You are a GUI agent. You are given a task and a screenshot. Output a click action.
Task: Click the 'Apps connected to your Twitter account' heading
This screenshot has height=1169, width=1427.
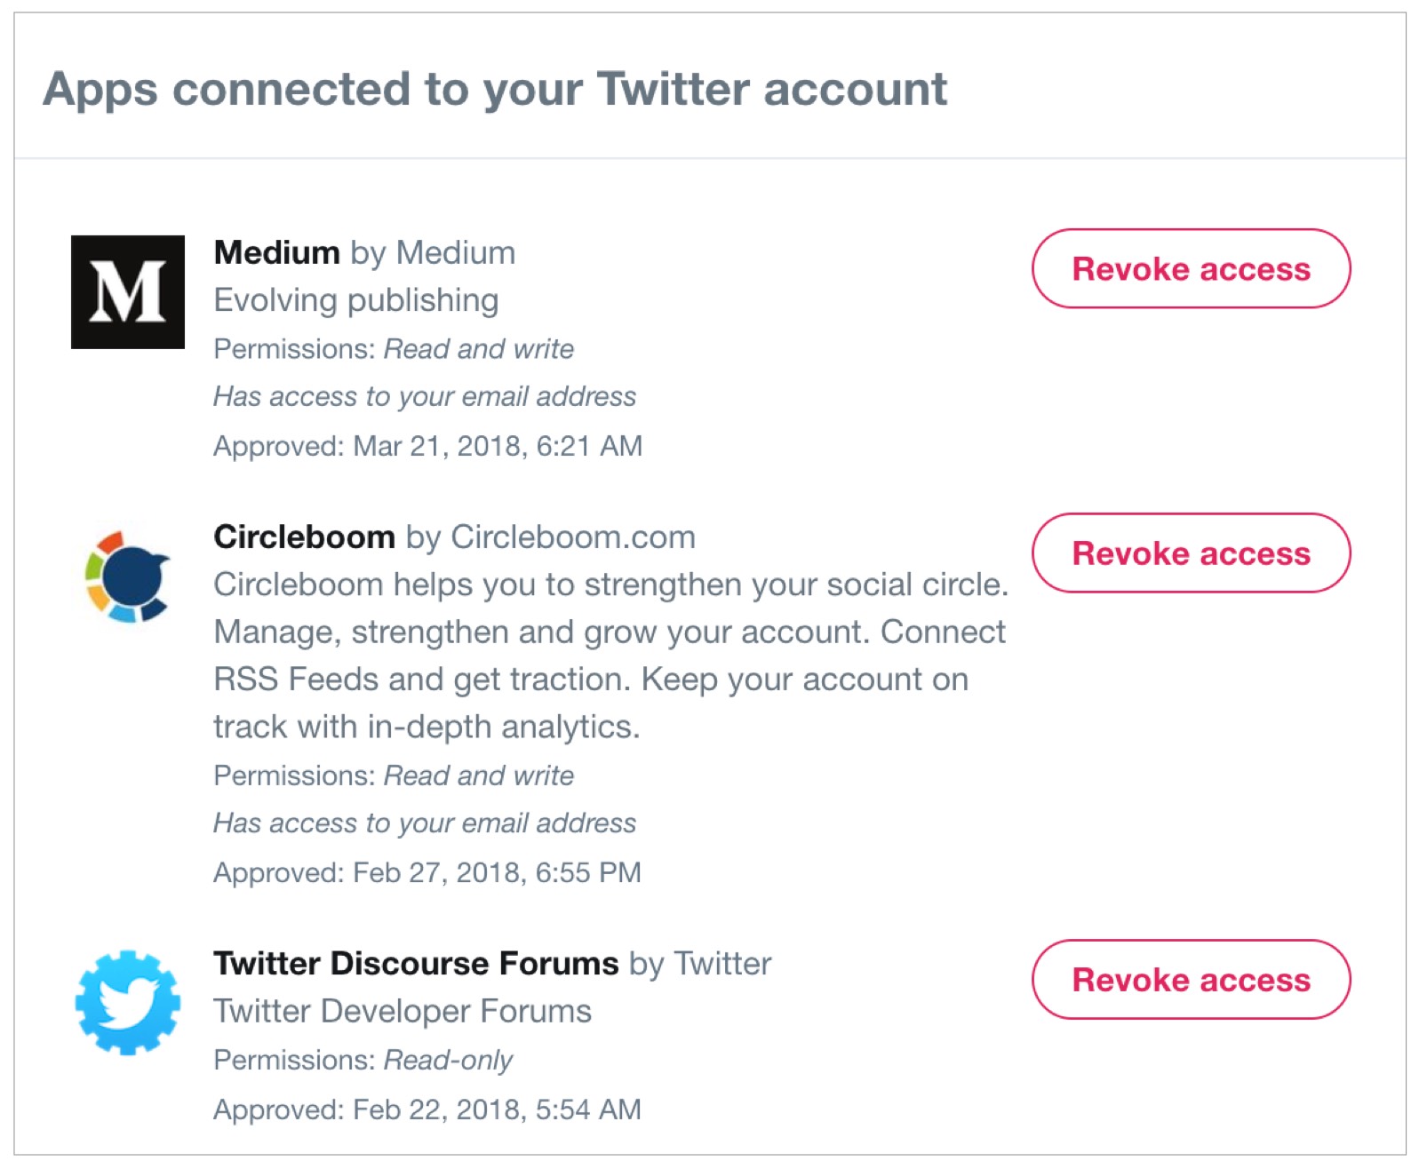(x=495, y=90)
